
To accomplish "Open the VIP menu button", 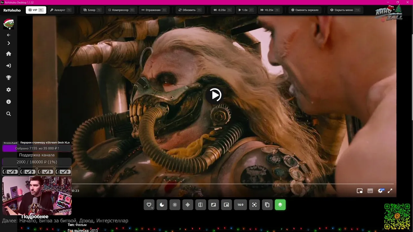I will (x=36, y=10).
